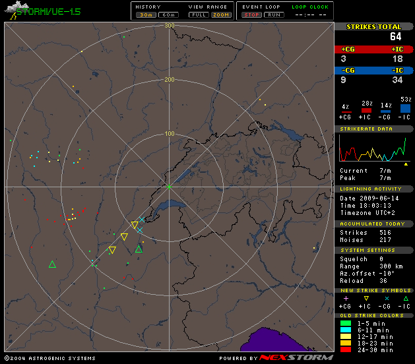The width and height of the screenshot is (415, 364).
Task: Click the Date 2009-06-14 text
Action: (369, 198)
